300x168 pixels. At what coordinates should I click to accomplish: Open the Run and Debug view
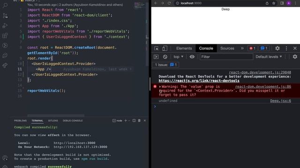point(5,25)
